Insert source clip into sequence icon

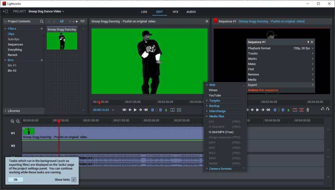pyautogui.click(x=172, y=110)
